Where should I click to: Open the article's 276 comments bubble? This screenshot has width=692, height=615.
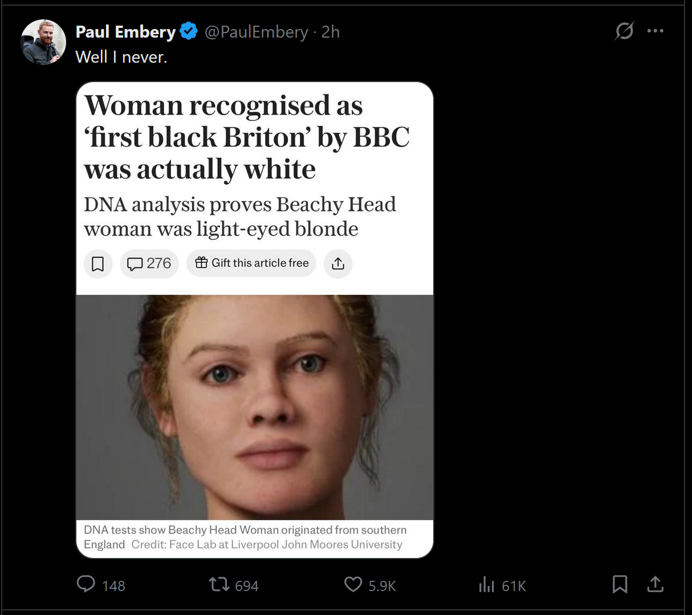[x=149, y=263]
